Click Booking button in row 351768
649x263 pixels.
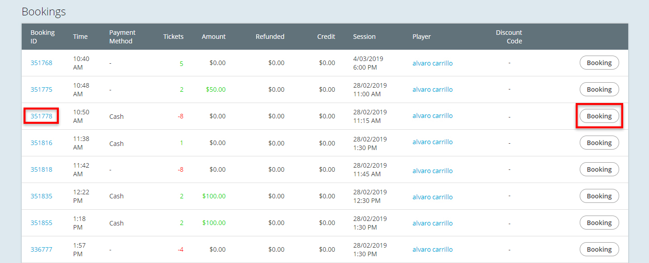[599, 63]
